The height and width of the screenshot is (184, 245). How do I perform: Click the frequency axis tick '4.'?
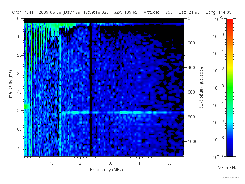click(x=140, y=163)
